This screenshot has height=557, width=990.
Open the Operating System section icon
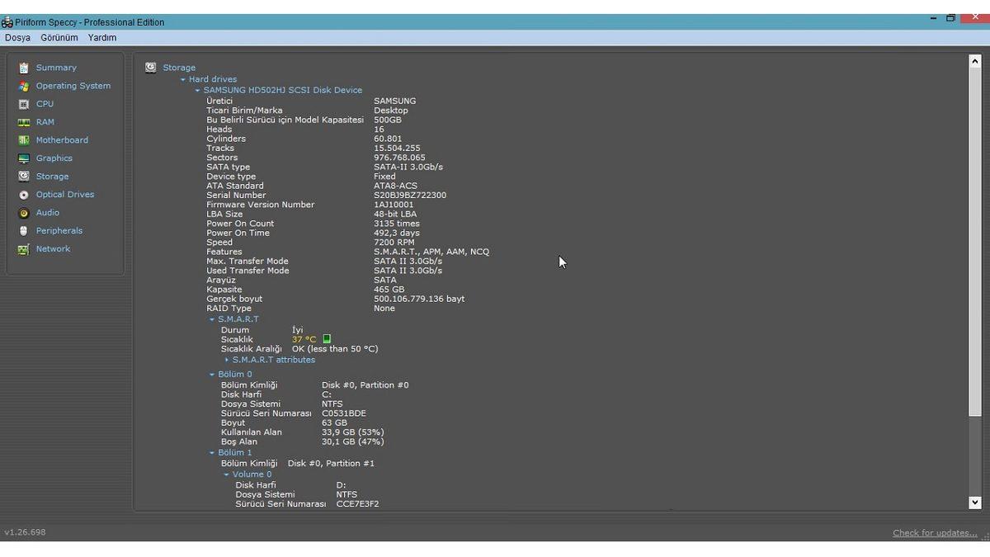pyautogui.click(x=24, y=86)
